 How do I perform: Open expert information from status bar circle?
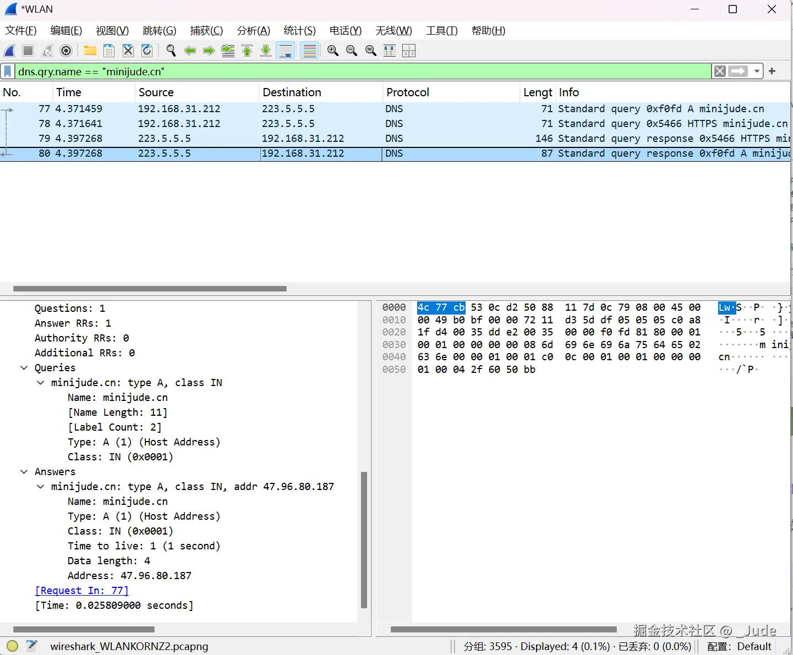[12, 646]
